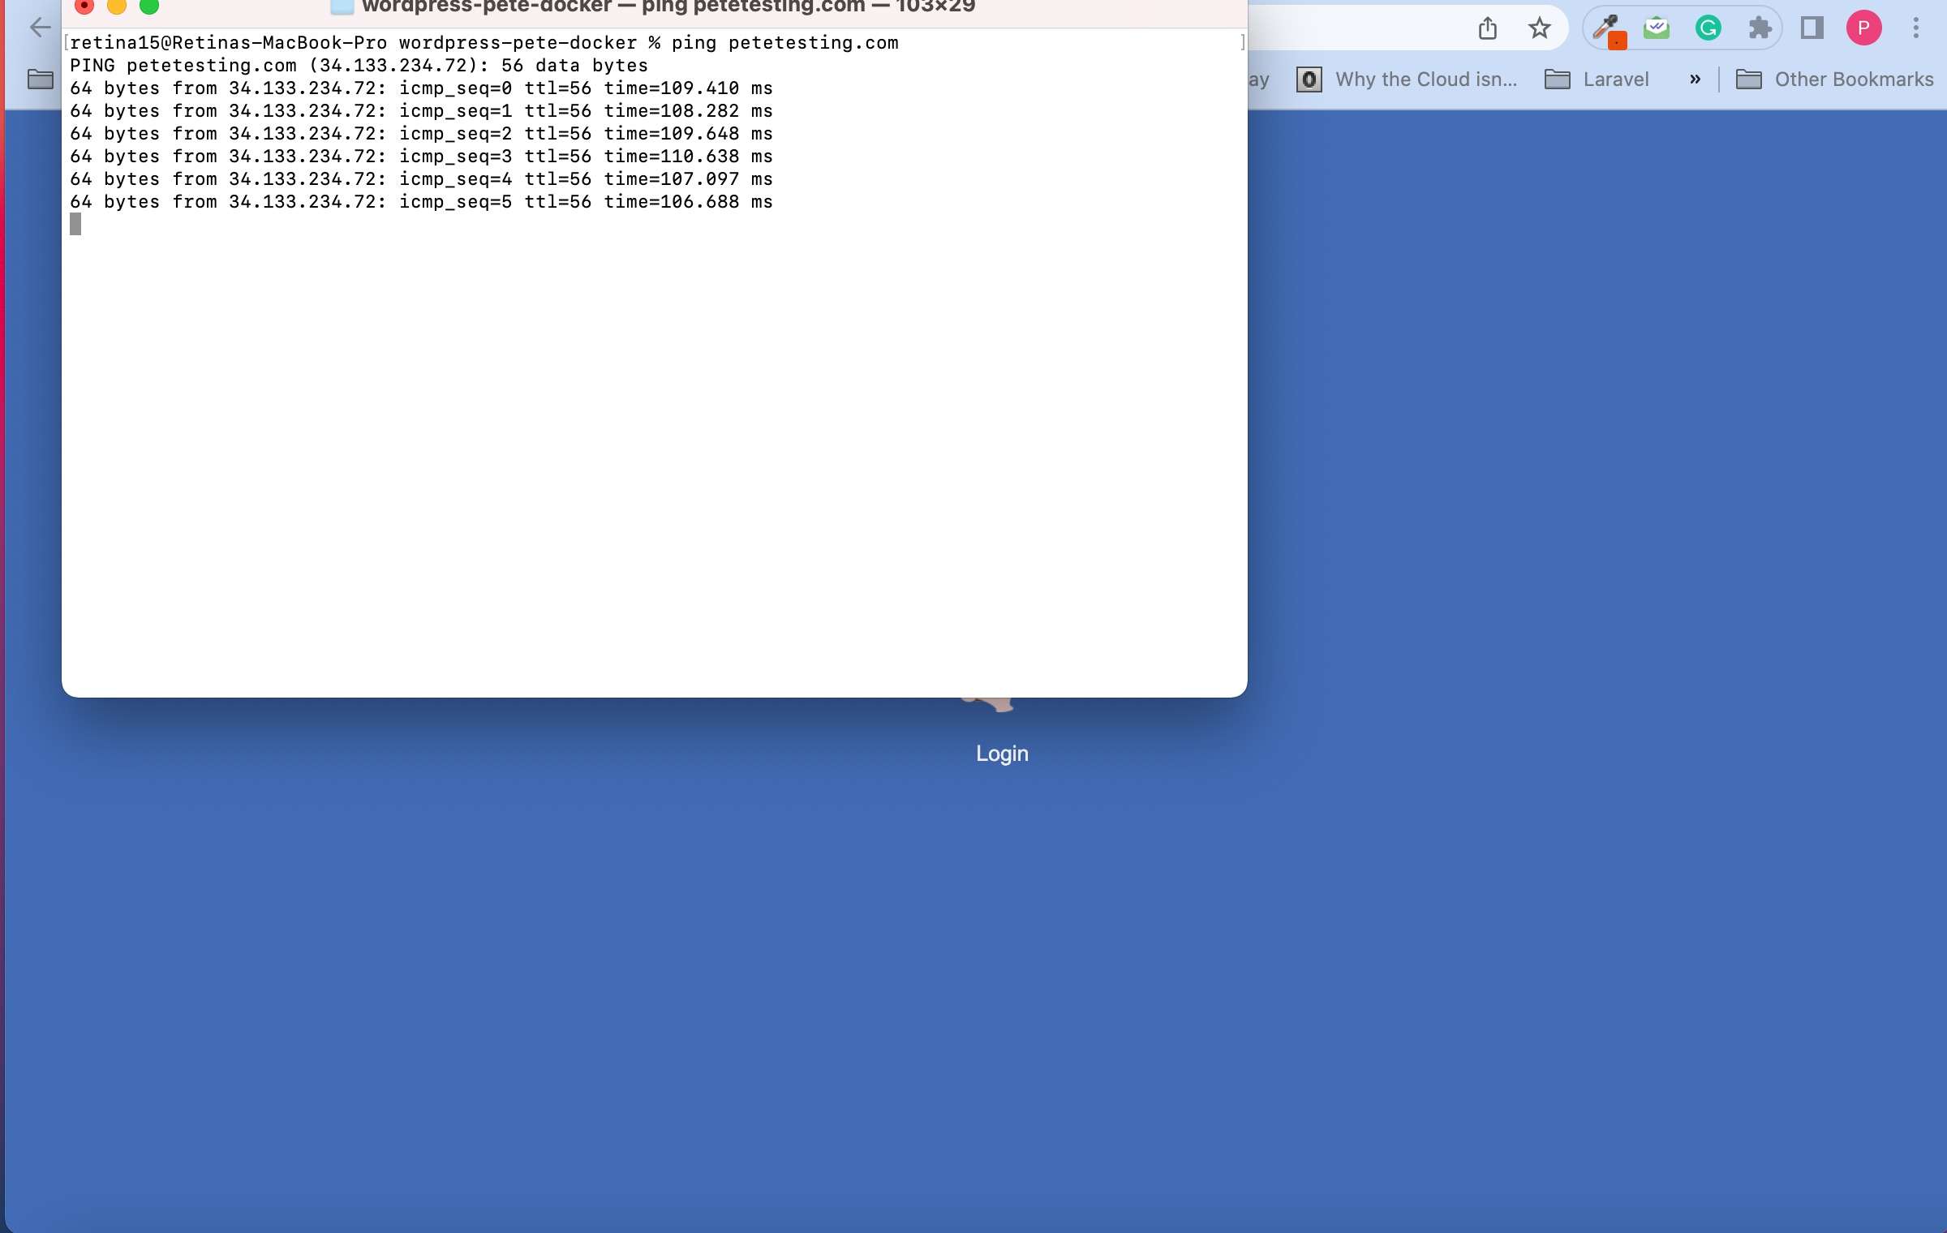Open Chrome's three-dot menu
Viewport: 1947px width, 1233px height.
click(x=1915, y=28)
